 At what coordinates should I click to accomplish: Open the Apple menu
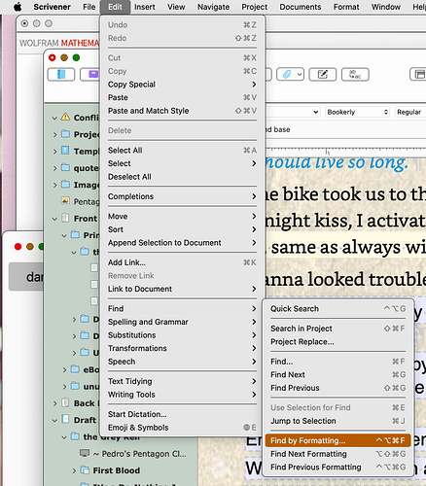[x=18, y=7]
